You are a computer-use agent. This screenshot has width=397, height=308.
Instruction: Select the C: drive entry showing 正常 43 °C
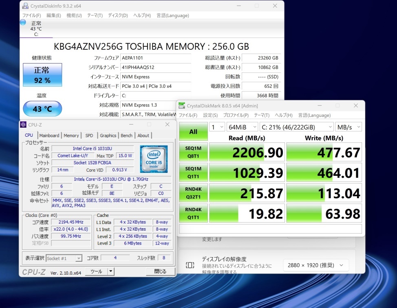pyautogui.click(x=36, y=28)
